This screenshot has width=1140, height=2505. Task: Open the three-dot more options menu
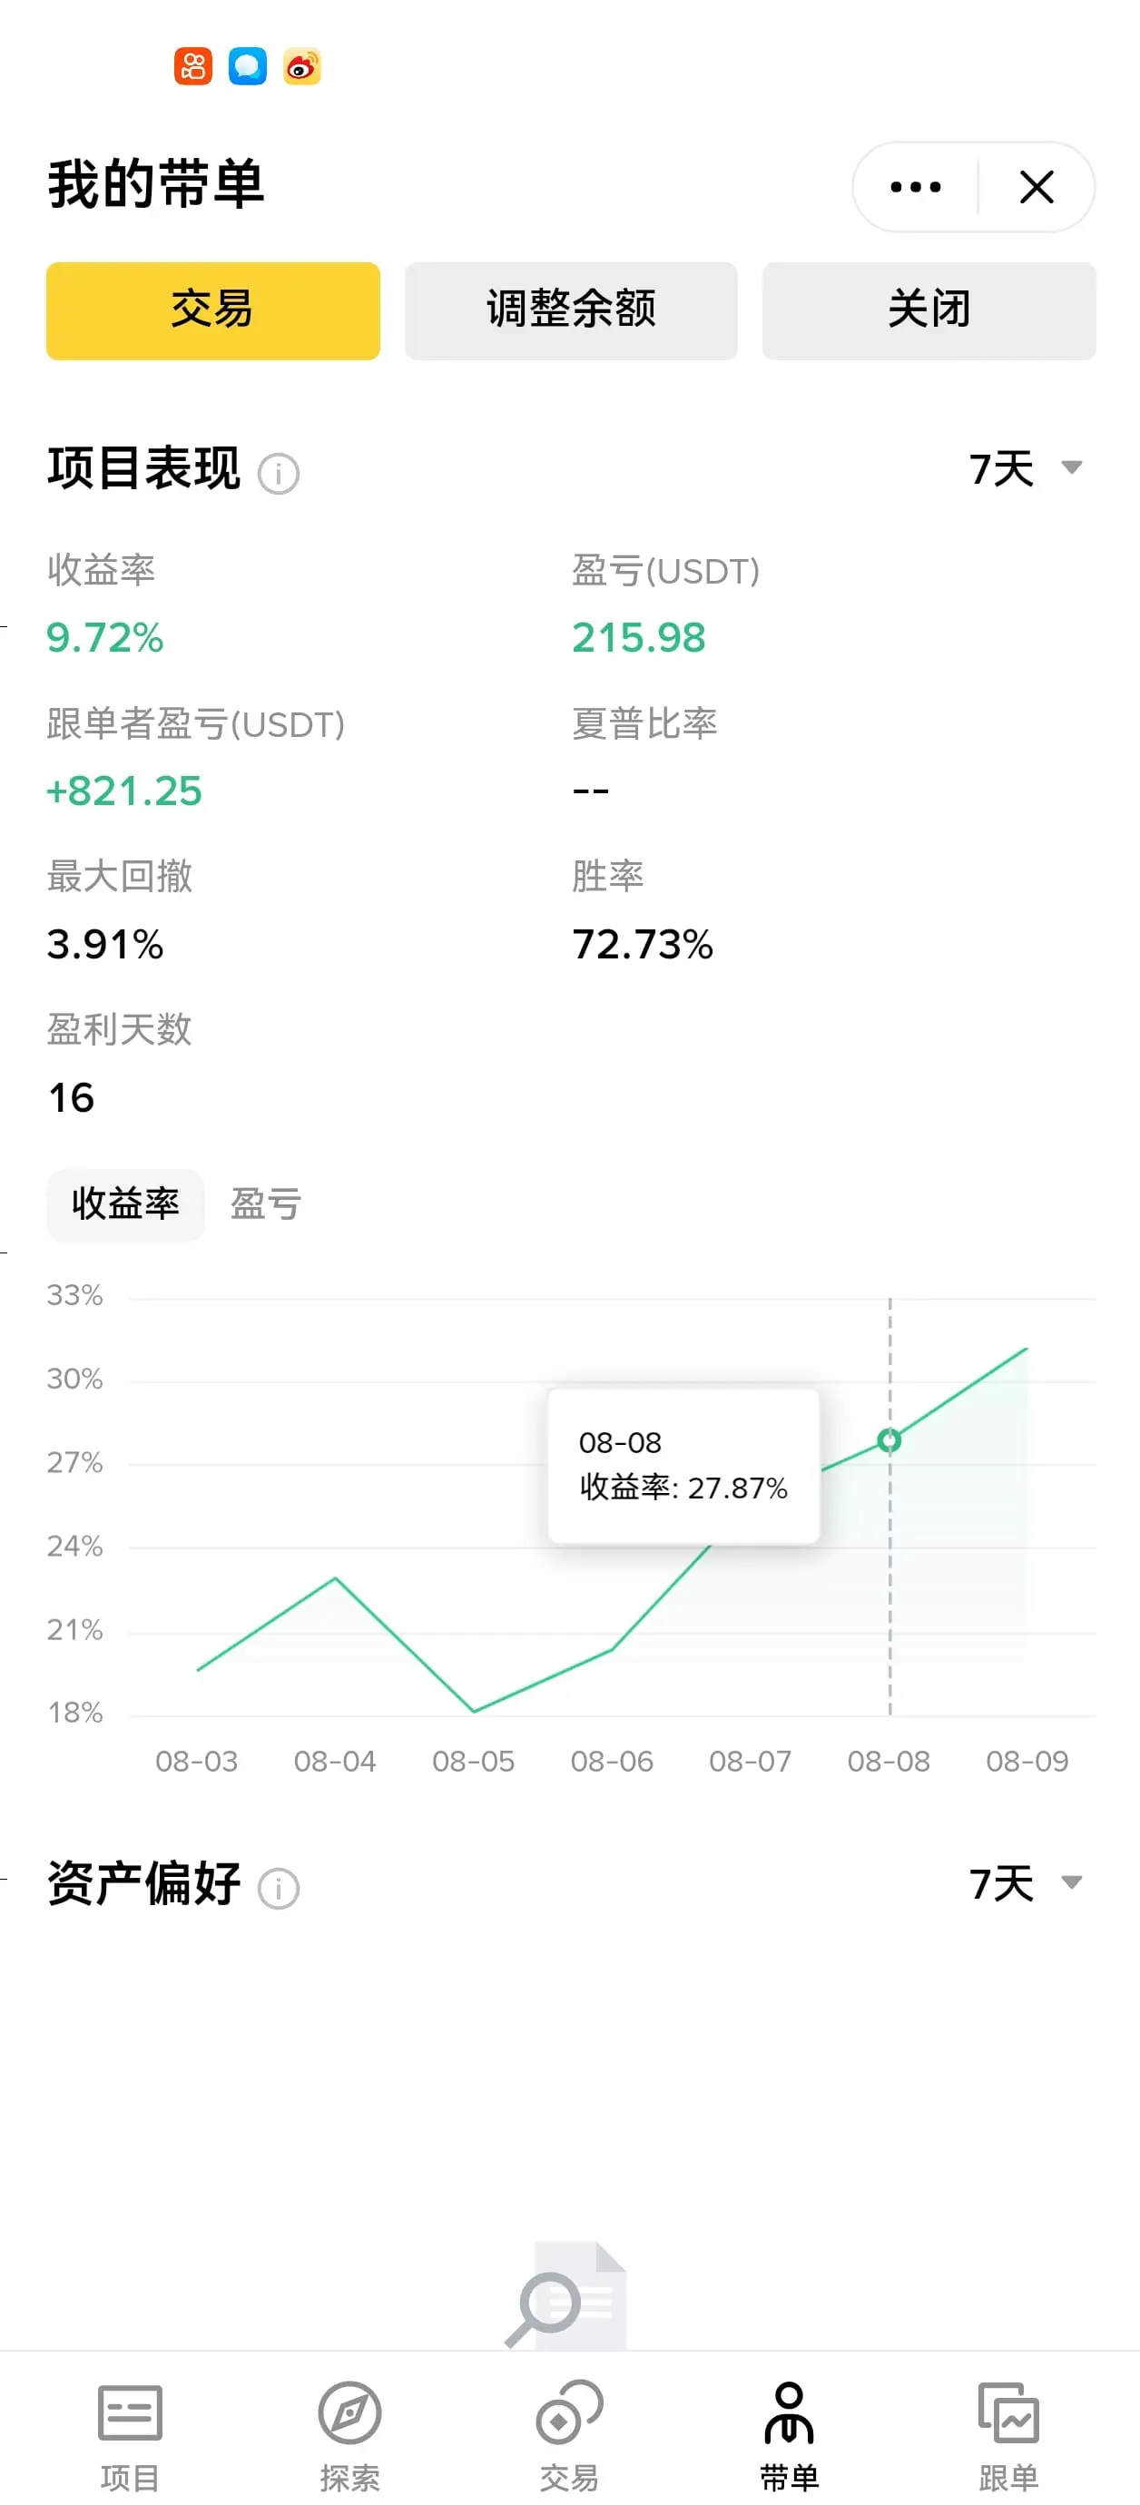pyautogui.click(x=915, y=187)
